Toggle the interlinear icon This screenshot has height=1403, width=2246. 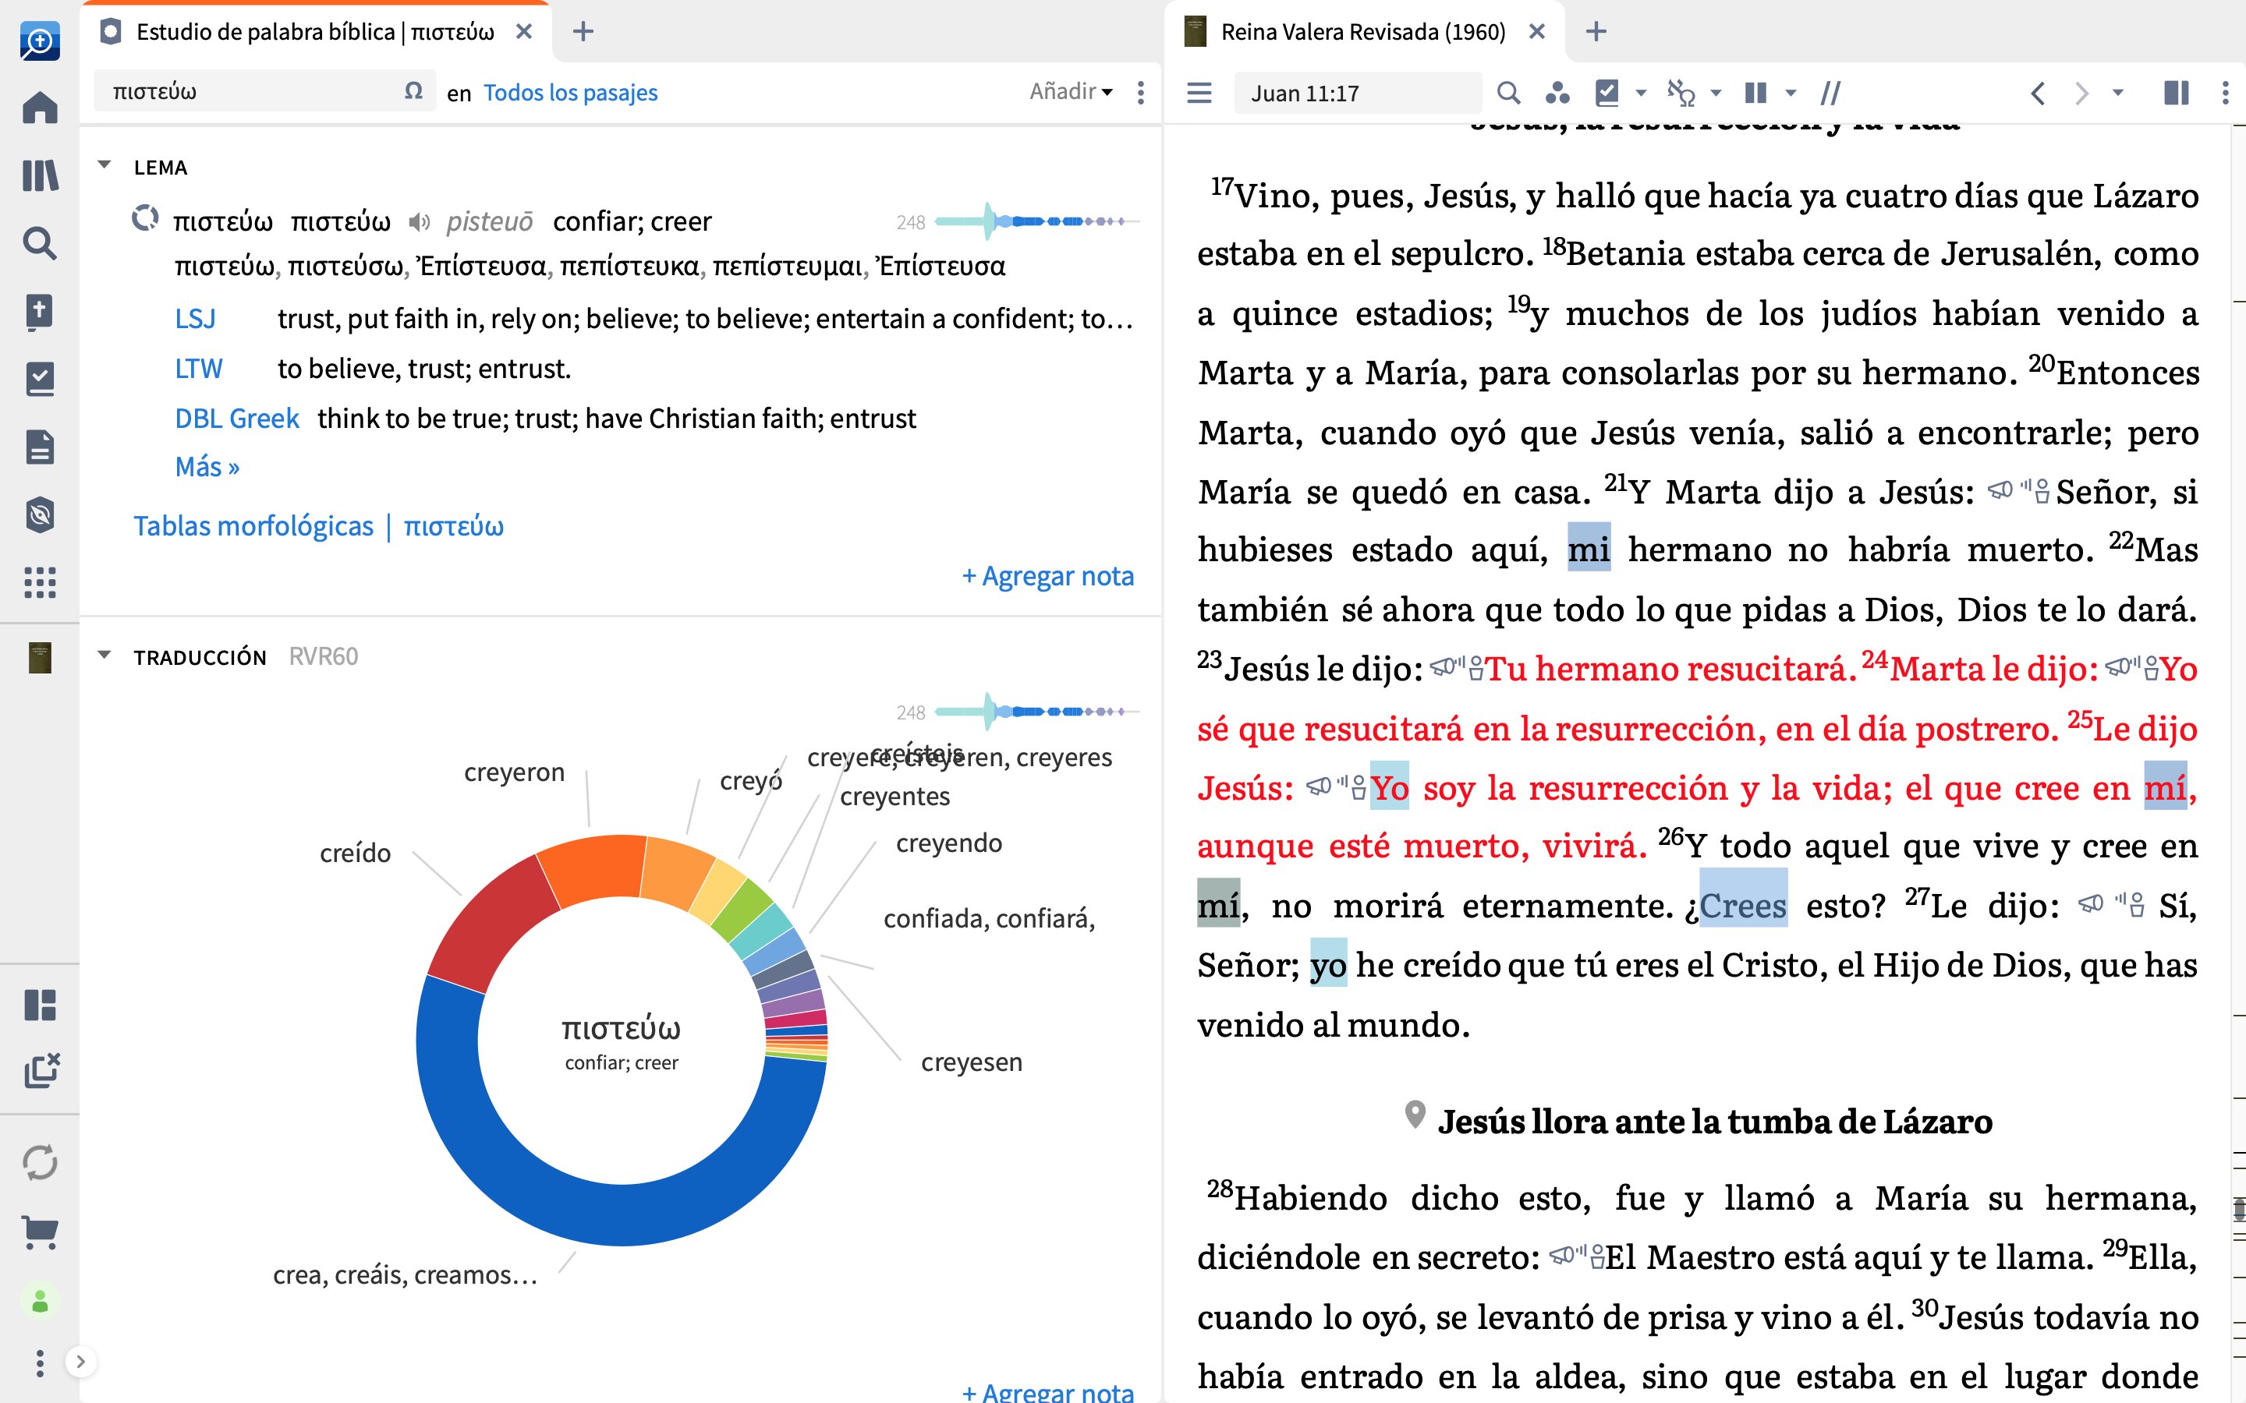point(1681,93)
